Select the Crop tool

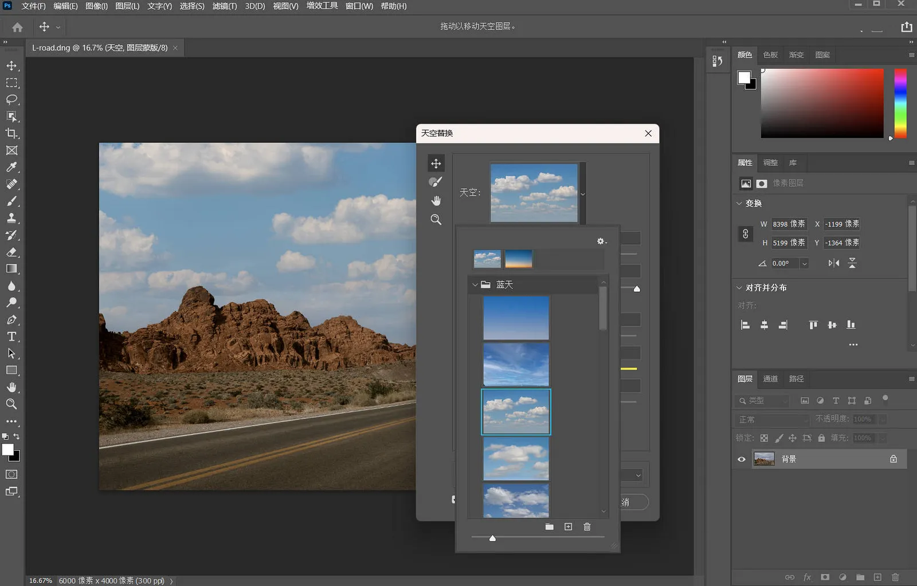[11, 133]
